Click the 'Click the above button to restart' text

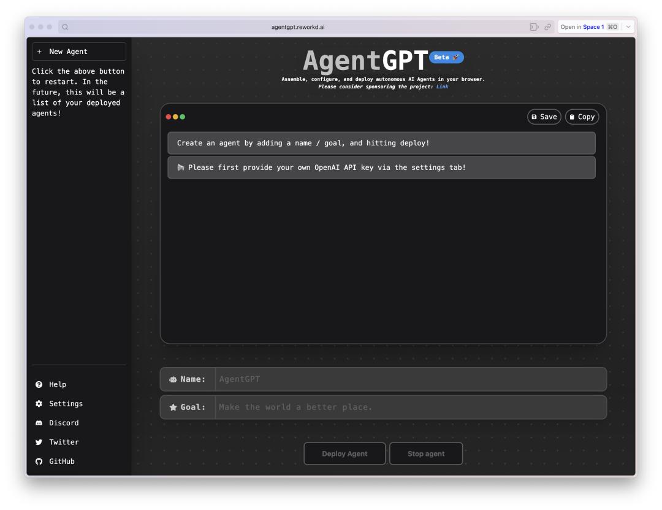(78, 92)
